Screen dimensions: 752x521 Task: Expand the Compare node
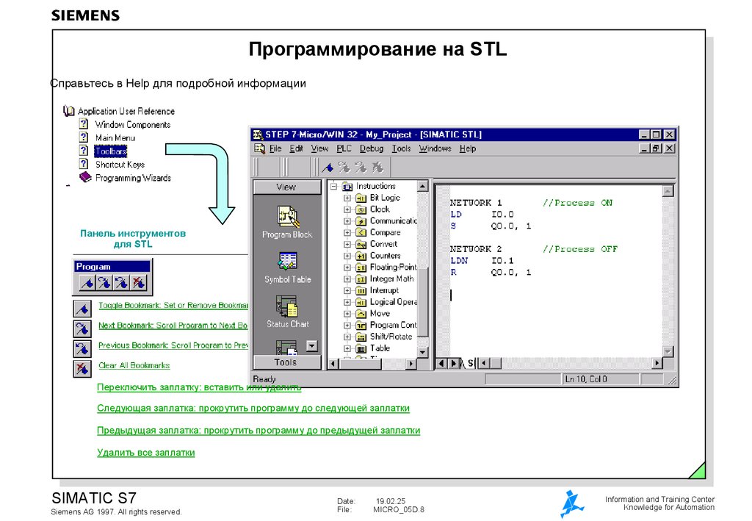coord(347,233)
